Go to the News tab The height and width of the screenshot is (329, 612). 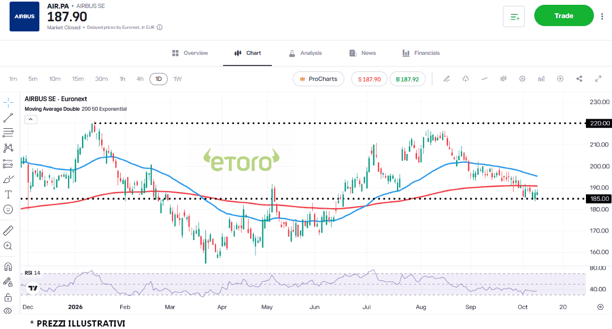(362, 53)
